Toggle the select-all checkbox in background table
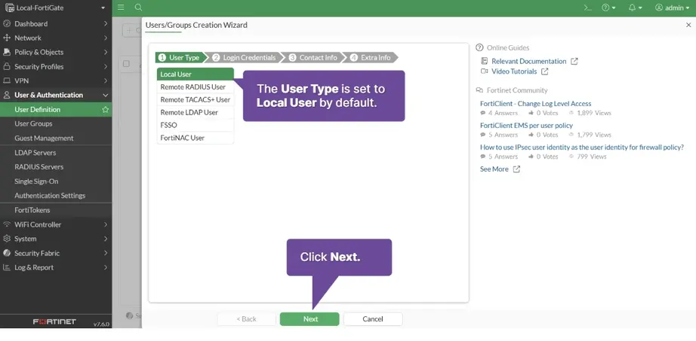Viewport: 696px width, 341px height. click(x=126, y=64)
